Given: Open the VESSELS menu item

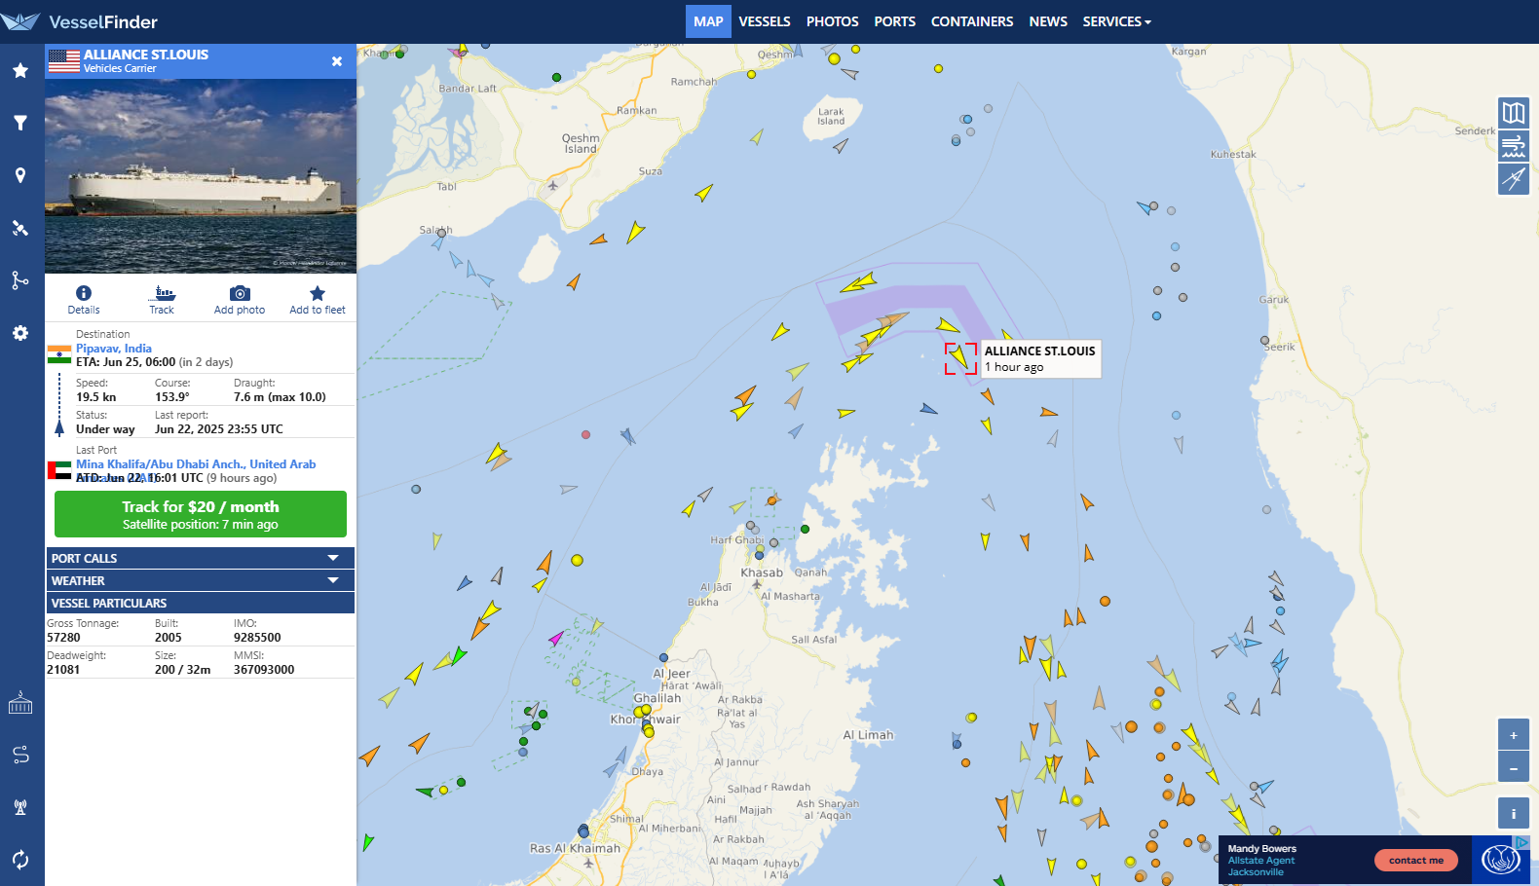Looking at the screenshot, I should 765,21.
